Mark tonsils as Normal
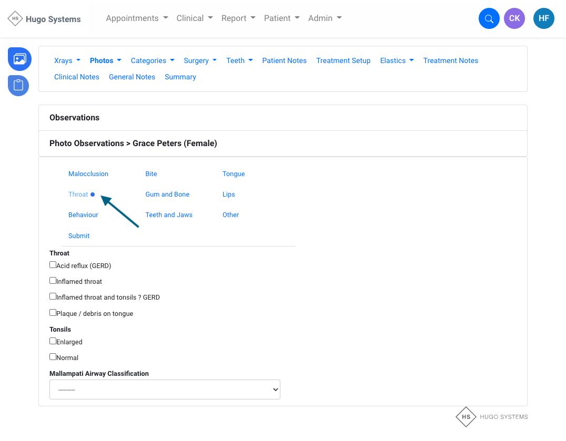Image resolution: width=566 pixels, height=441 pixels. click(x=53, y=357)
